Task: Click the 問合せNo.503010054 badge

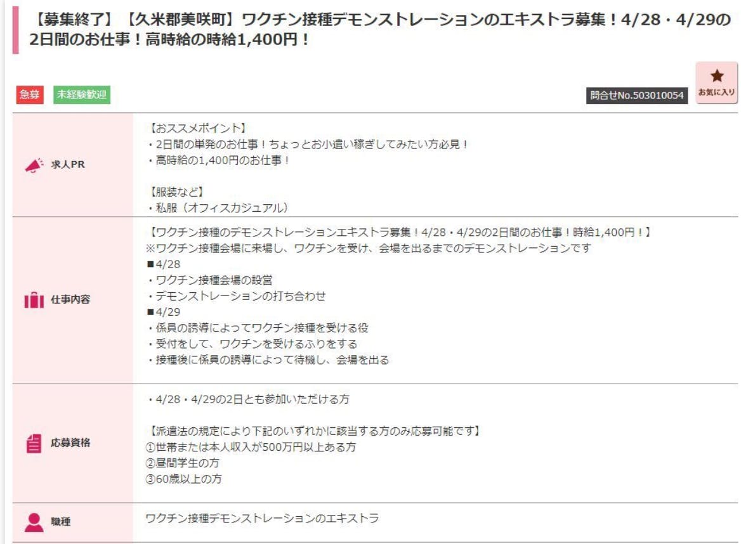Action: tap(636, 96)
